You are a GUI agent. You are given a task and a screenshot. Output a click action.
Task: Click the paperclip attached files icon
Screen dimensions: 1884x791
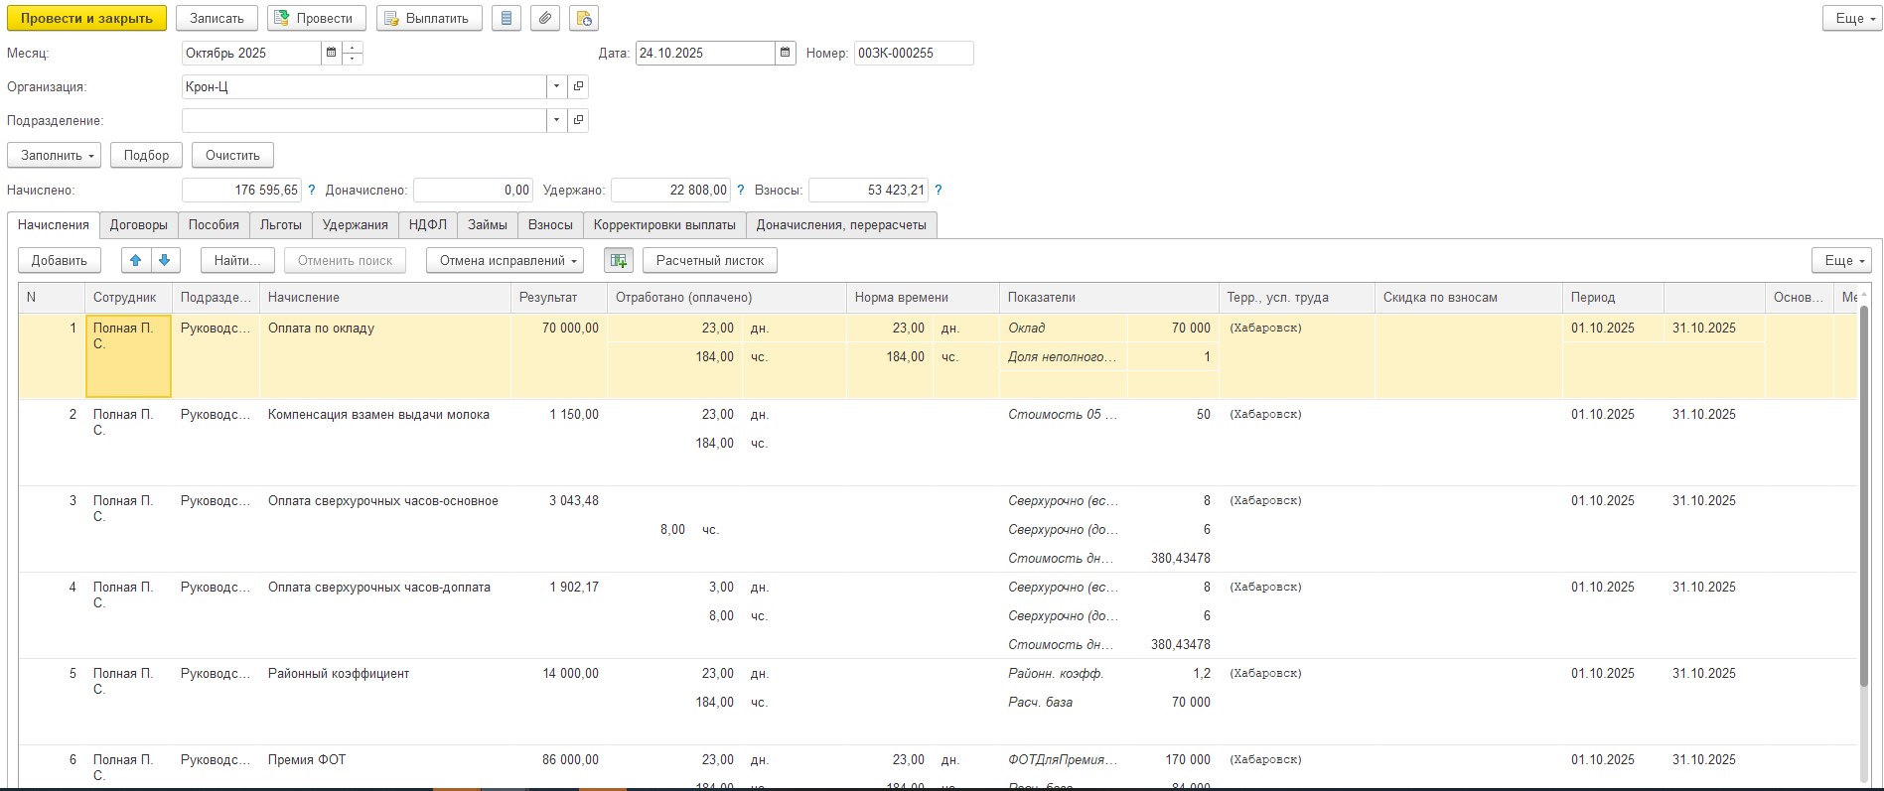(545, 19)
